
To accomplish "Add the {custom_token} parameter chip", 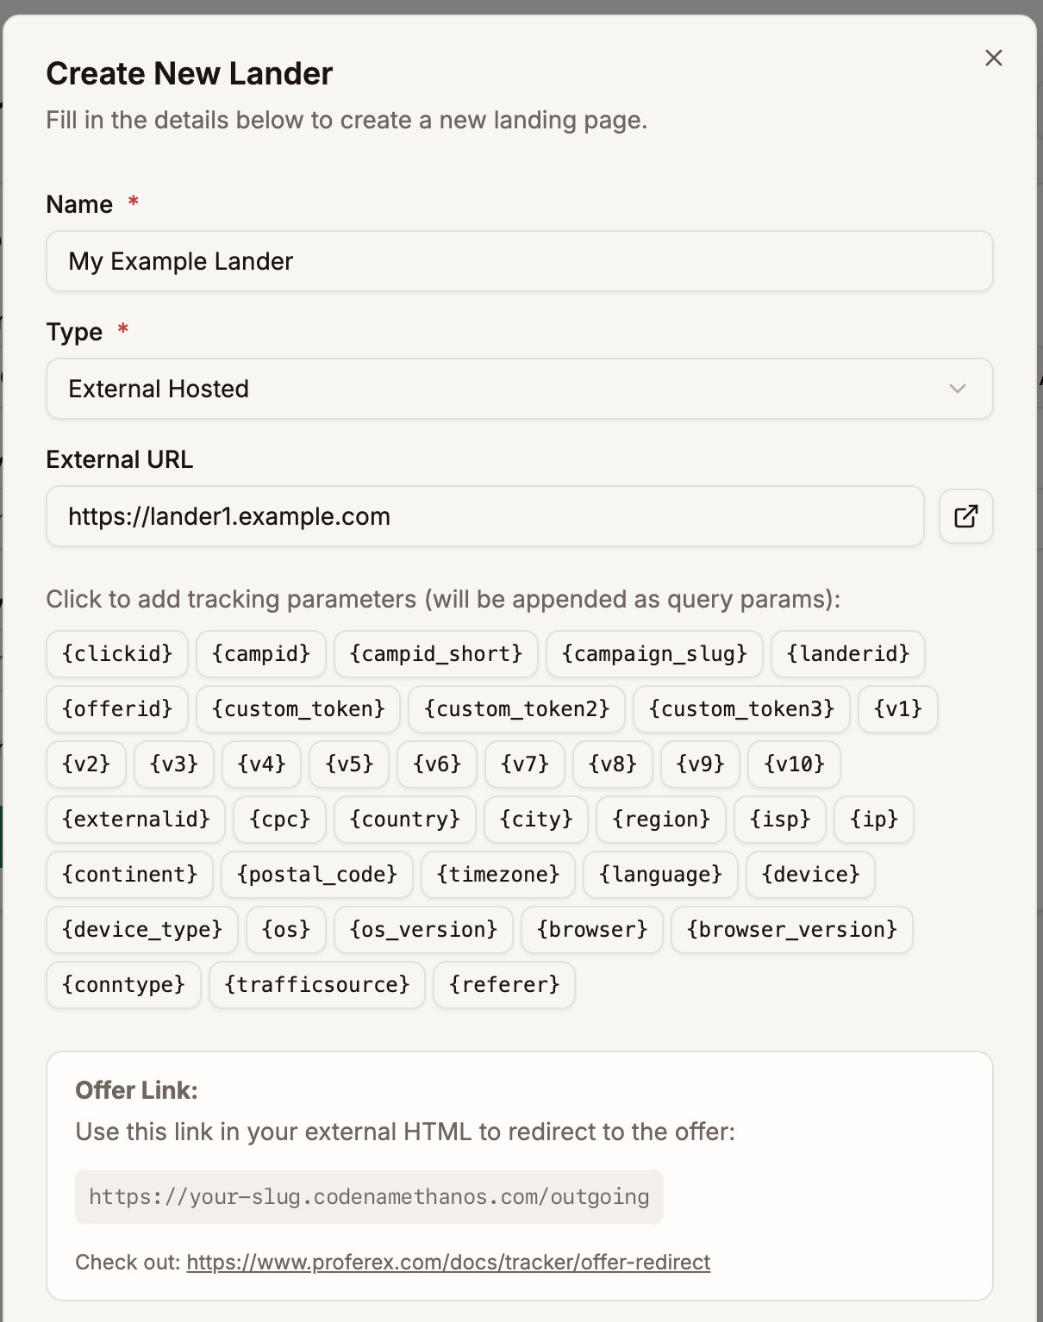I will click(x=298, y=708).
